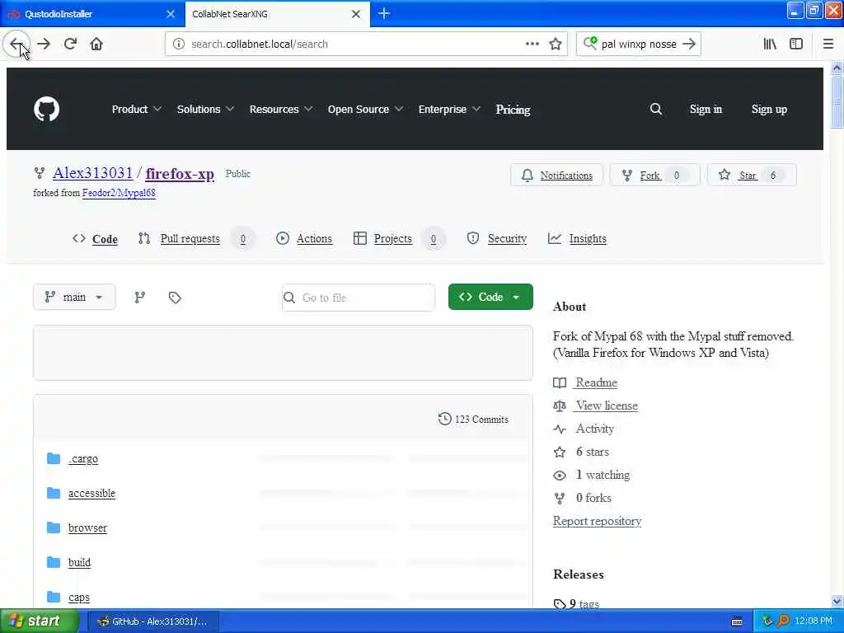Reload the current page
844x633 pixels.
click(70, 44)
